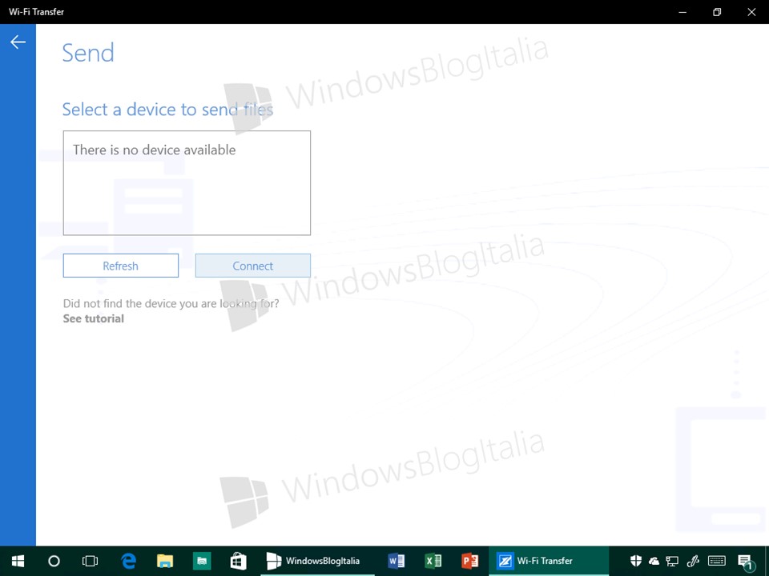Open File Explorer from the taskbar
Screen dimensions: 769x576
(x=165, y=561)
